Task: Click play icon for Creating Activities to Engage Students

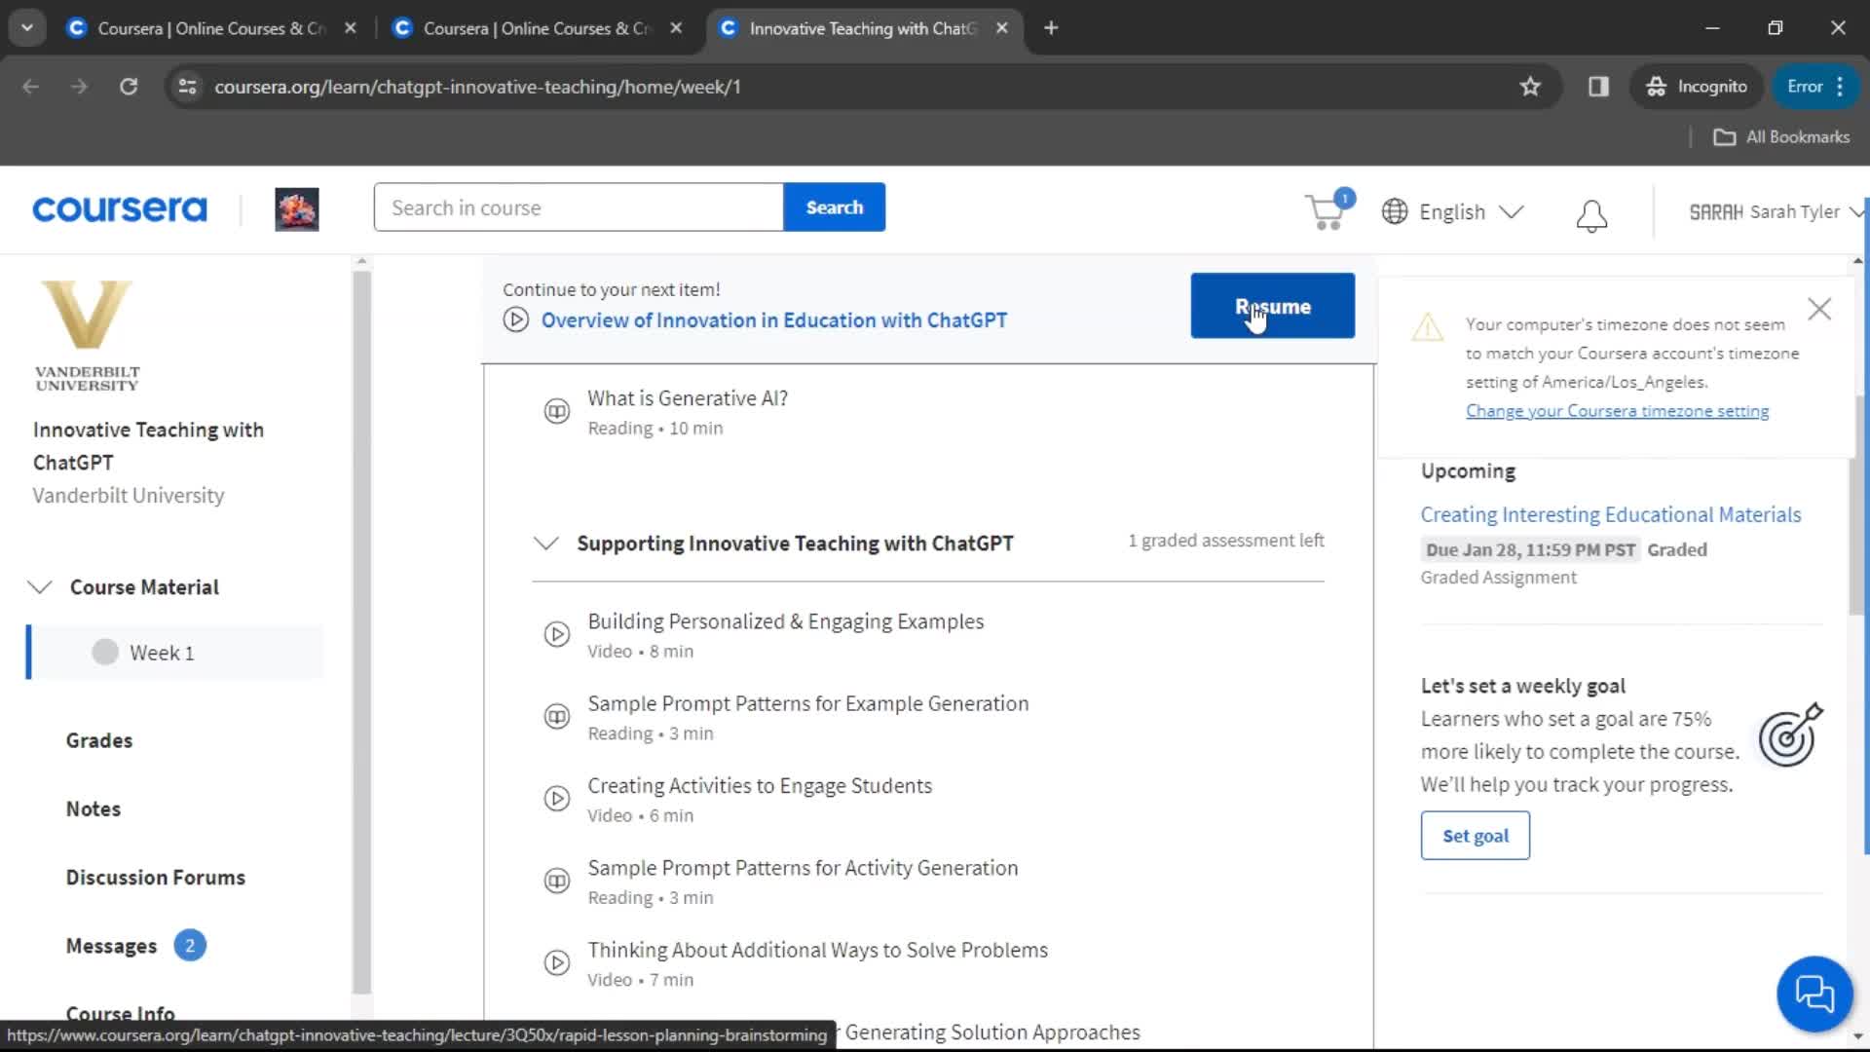Action: [556, 799]
